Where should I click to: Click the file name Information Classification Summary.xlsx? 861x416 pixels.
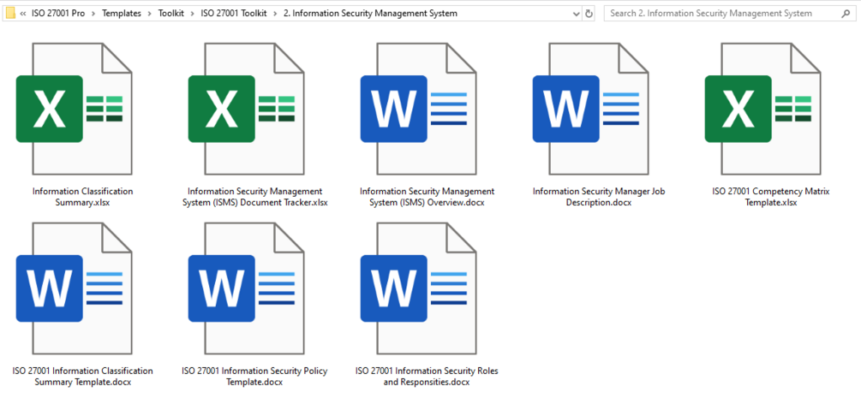pyautogui.click(x=82, y=197)
